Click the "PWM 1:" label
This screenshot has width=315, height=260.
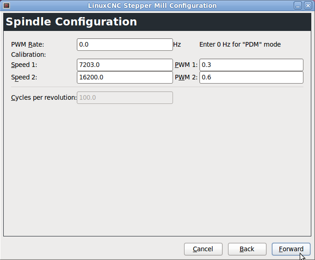click(x=186, y=65)
